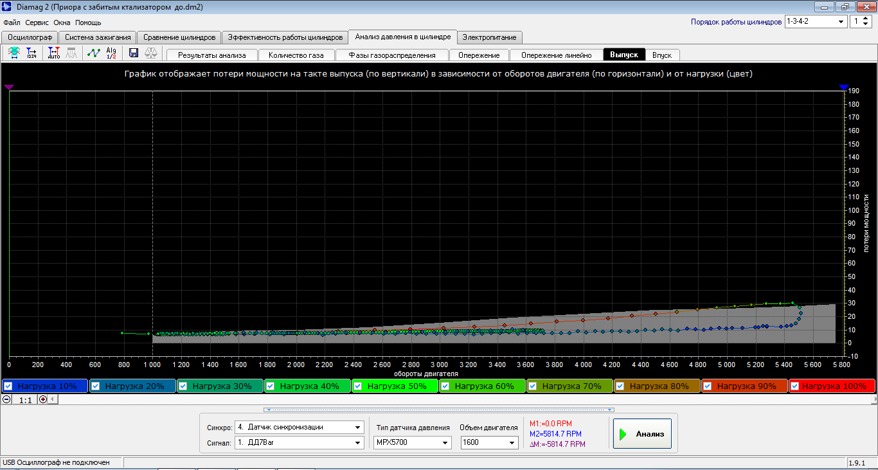Increase the cylinder number stepper
Viewport: 878px width, 470px height.
866,19
